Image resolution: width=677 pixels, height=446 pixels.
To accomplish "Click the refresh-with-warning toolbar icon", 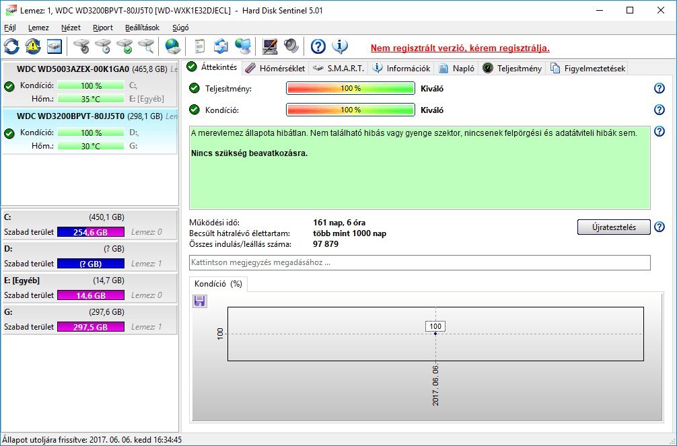I will coord(33,46).
